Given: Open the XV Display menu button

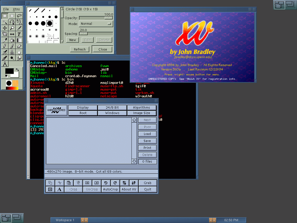Looking at the screenshot, I should click(x=83, y=107).
